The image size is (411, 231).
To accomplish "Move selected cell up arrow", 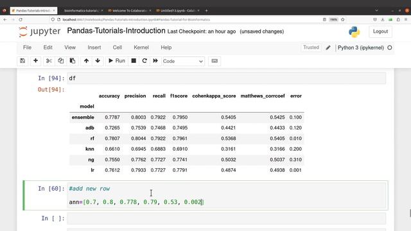I will (x=86, y=61).
